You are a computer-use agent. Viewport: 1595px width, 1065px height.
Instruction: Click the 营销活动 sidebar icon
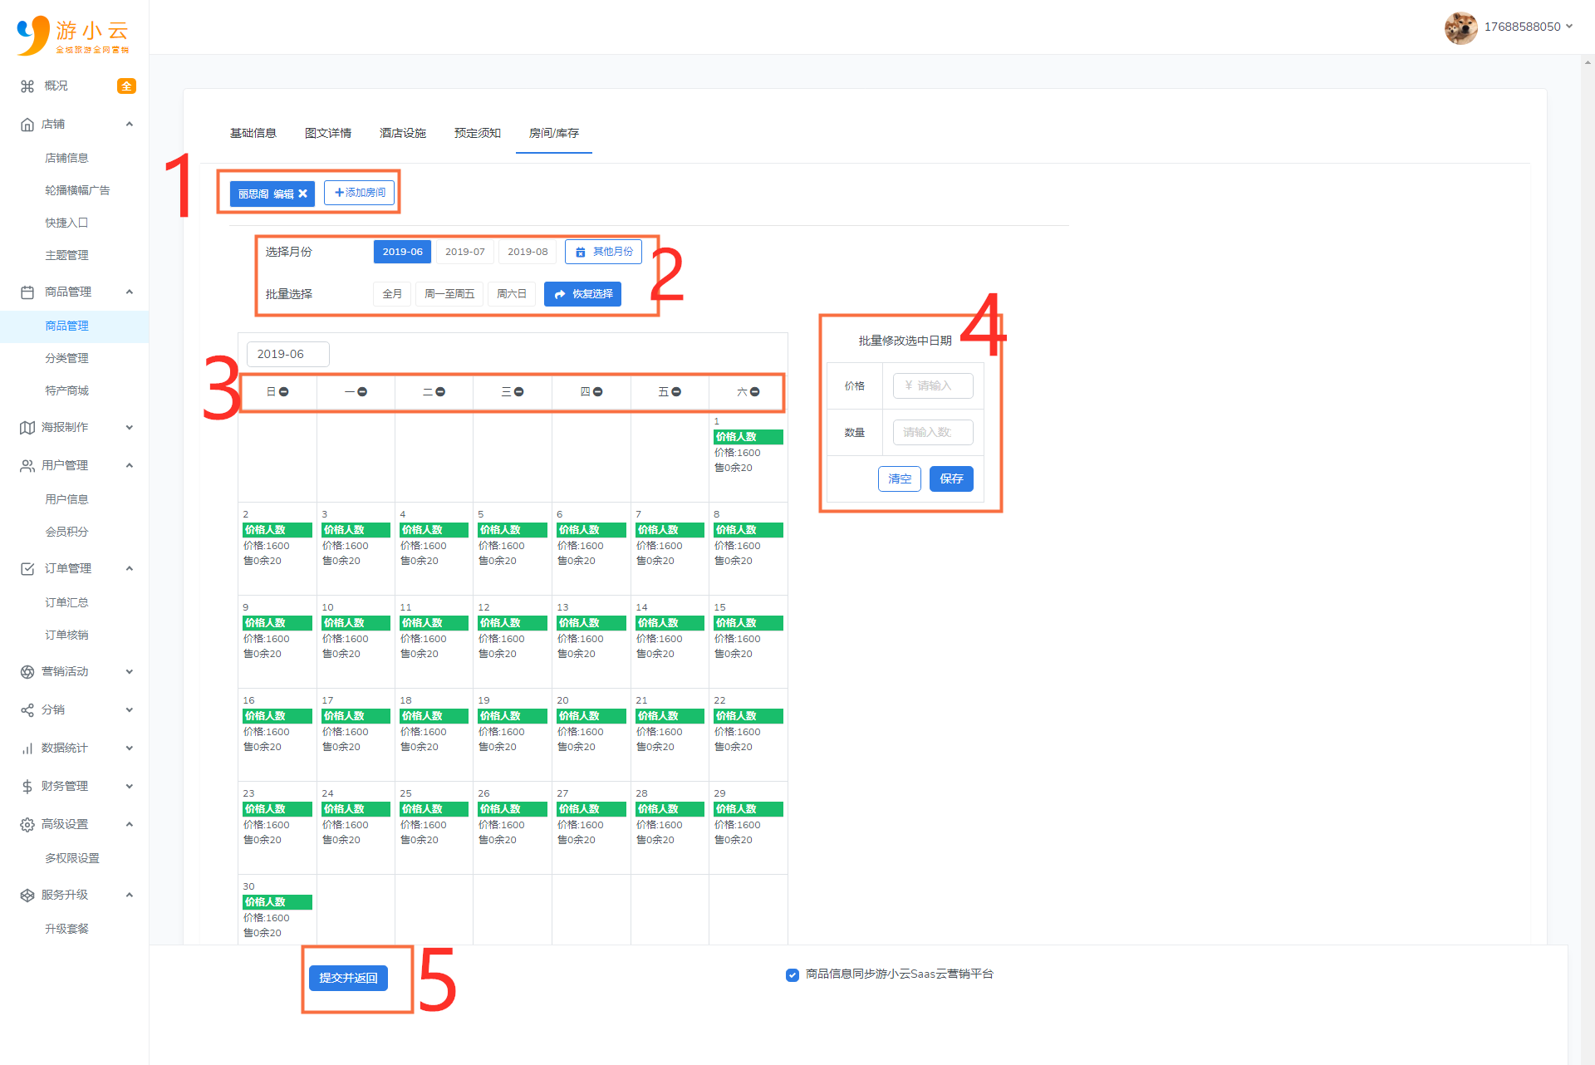27,672
